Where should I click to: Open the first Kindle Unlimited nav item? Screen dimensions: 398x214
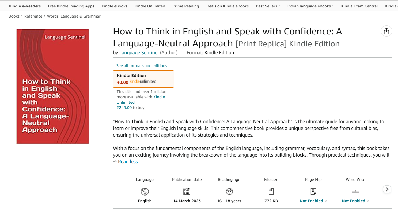point(150,6)
